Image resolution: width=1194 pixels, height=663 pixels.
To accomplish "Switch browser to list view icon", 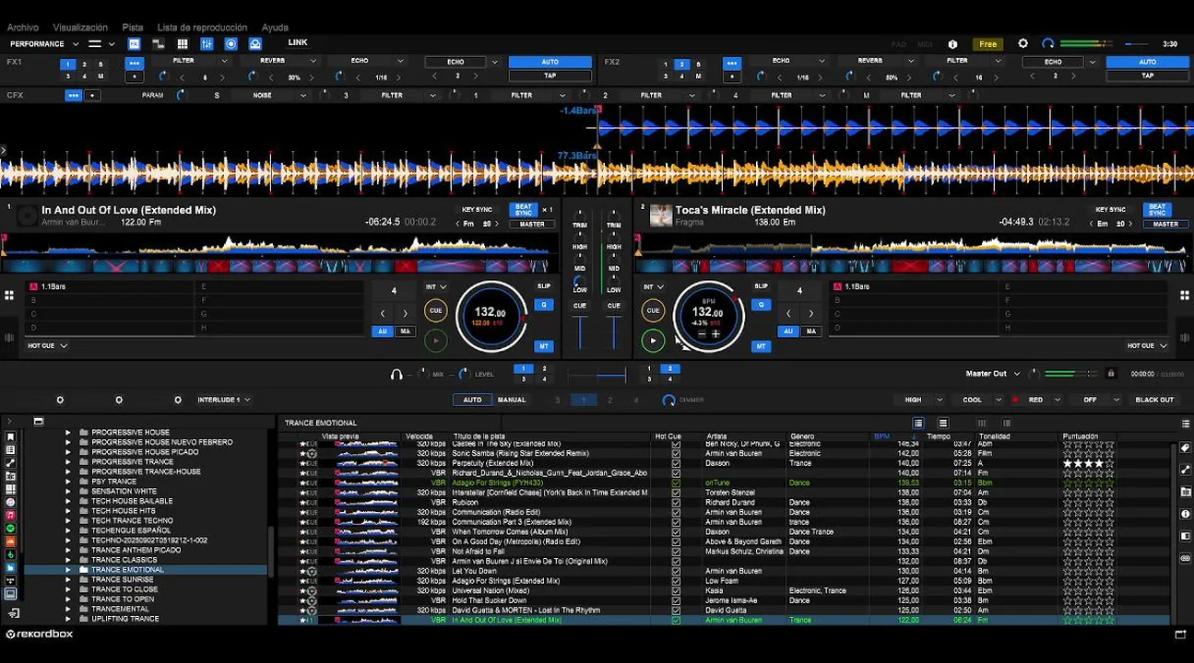I will pyautogui.click(x=942, y=423).
